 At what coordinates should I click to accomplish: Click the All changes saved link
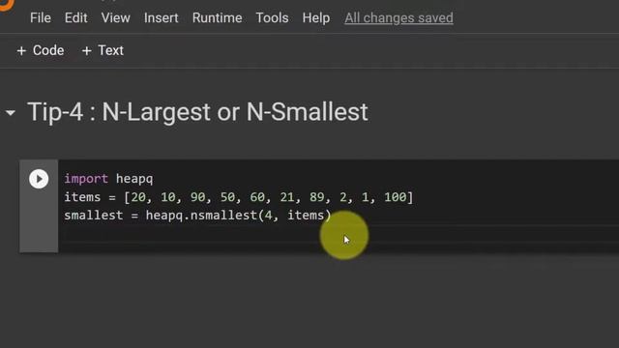[398, 17]
